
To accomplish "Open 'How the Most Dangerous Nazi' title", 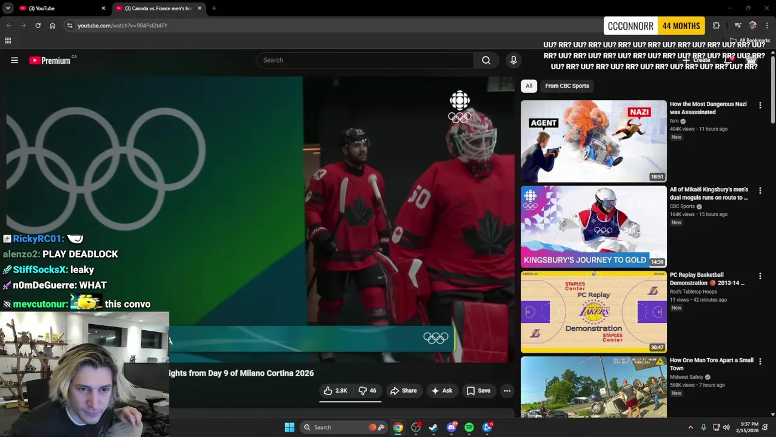I will coord(708,108).
